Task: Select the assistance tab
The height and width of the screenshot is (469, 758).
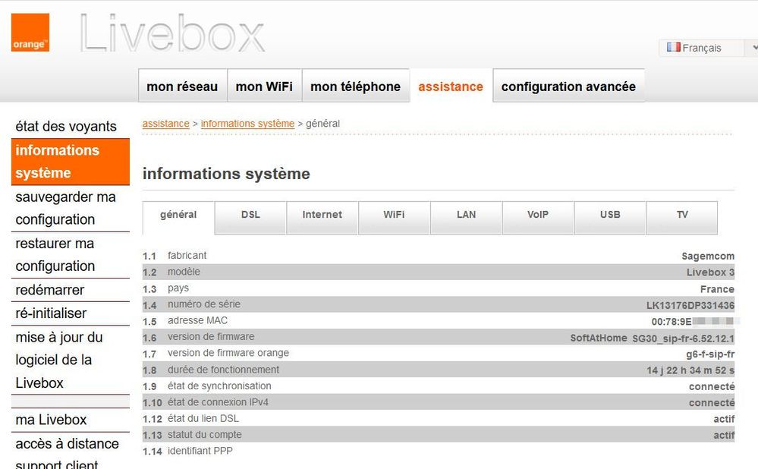Action: pyautogui.click(x=451, y=86)
